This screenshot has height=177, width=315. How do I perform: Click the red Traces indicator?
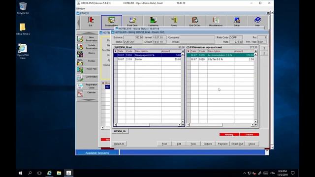(249, 134)
